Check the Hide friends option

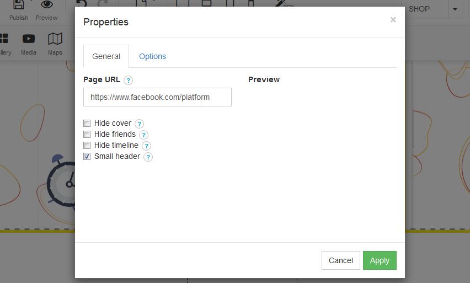(x=87, y=135)
